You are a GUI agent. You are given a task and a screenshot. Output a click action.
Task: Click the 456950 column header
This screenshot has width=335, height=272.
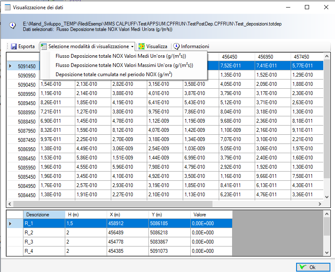265,56
